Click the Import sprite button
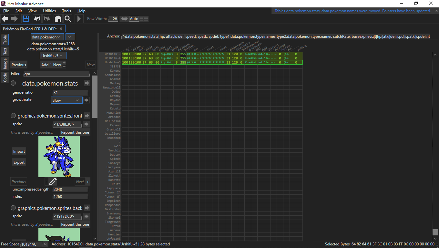Image resolution: width=439 pixels, height=248 pixels. pos(19,151)
